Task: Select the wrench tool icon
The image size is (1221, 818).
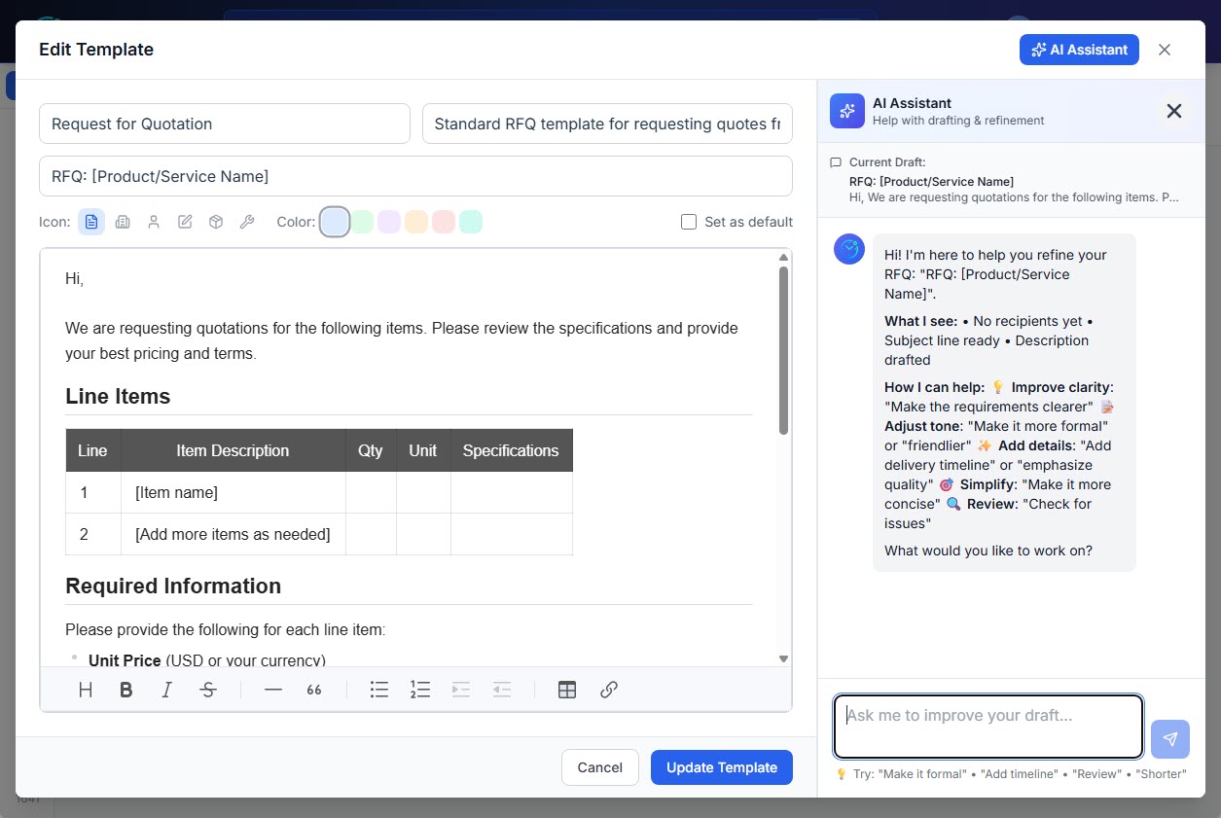Action: [247, 221]
